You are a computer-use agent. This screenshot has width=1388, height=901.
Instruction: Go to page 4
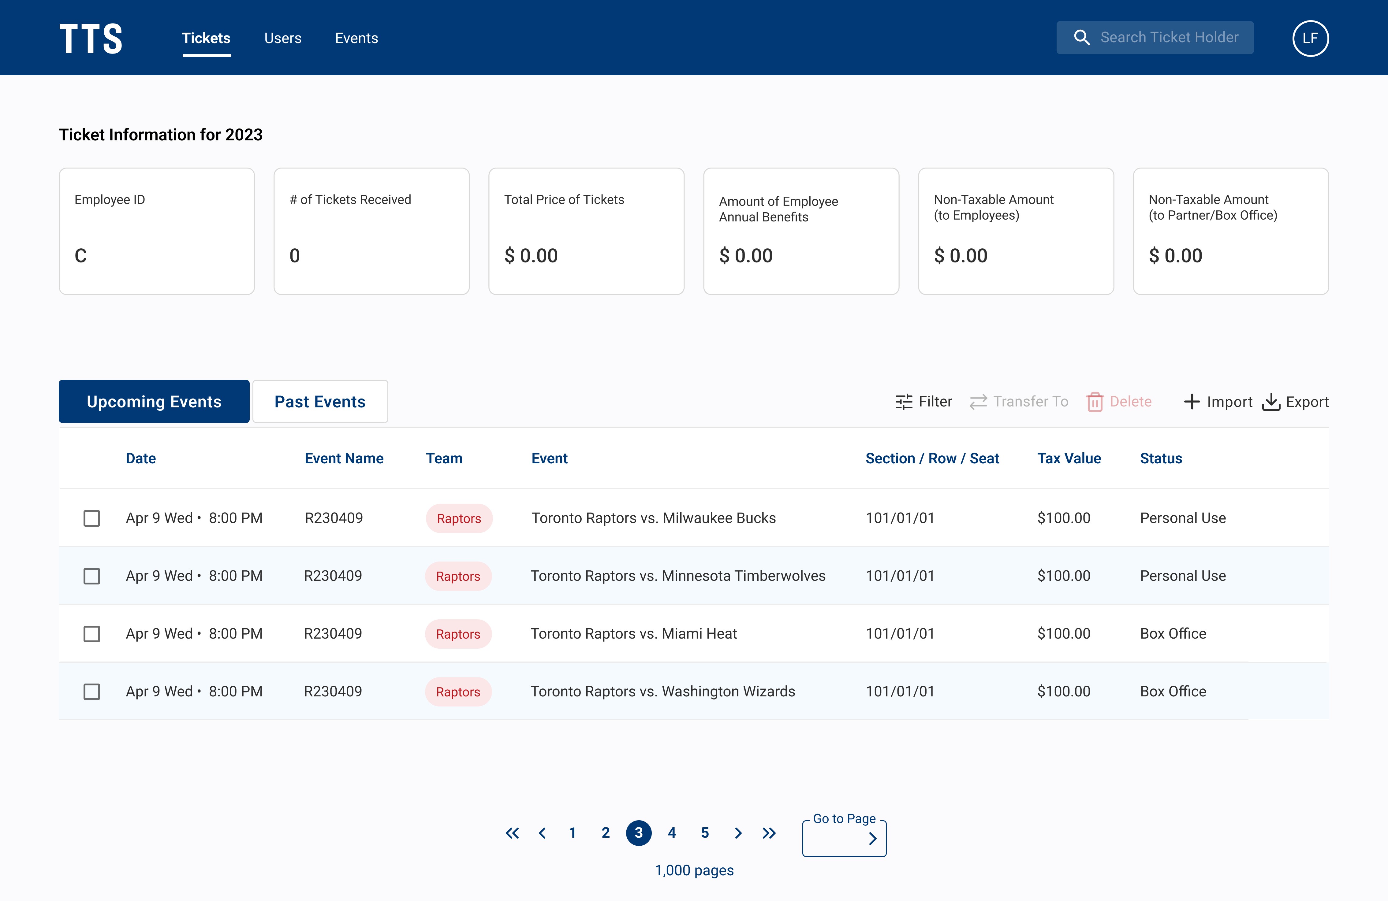tap(672, 833)
